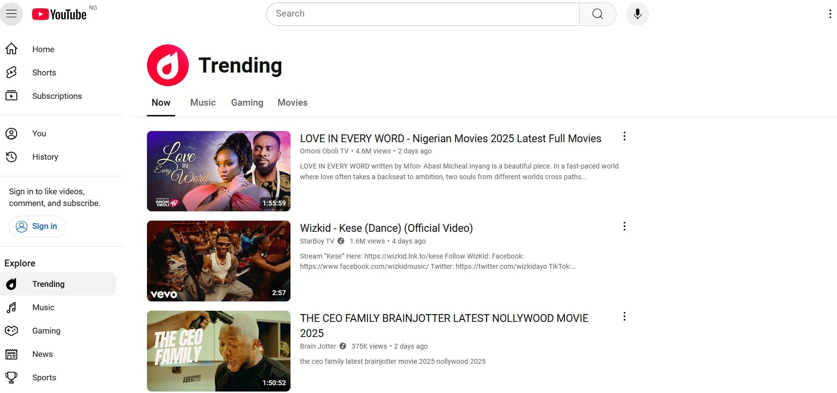Screen dimensions: 837x393
Task: Click the YouTube logo
Action: pyautogui.click(x=59, y=14)
